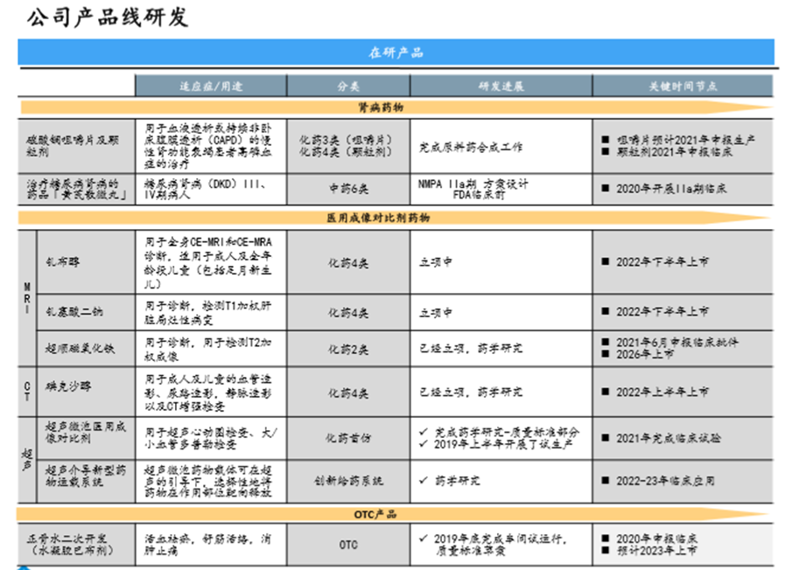
Task: Click the vertical "超声" group label
Action: [27, 460]
